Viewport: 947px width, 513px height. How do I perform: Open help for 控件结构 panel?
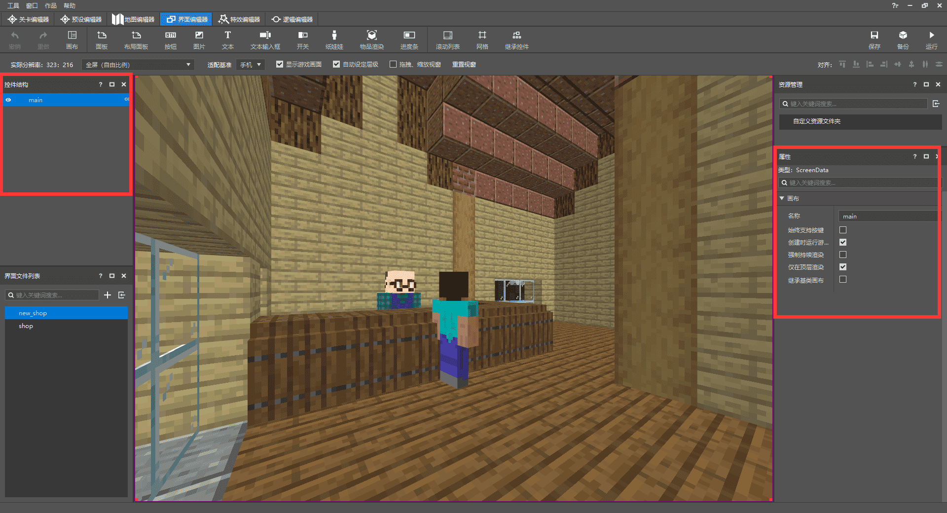[101, 84]
